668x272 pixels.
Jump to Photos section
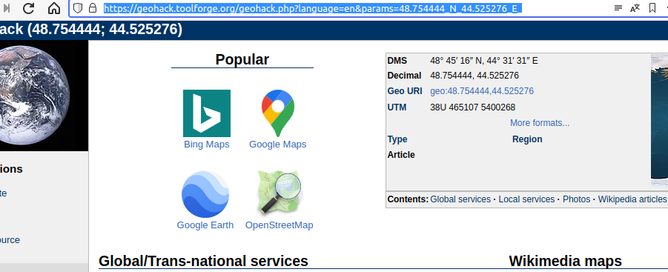(x=576, y=199)
